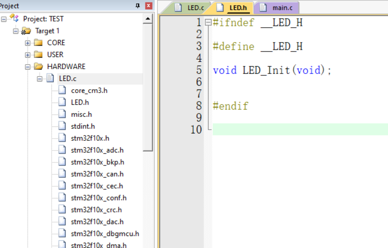Click the stm32f10x_can.h file icon
The width and height of the screenshot is (388, 248).
pyautogui.click(x=62, y=174)
